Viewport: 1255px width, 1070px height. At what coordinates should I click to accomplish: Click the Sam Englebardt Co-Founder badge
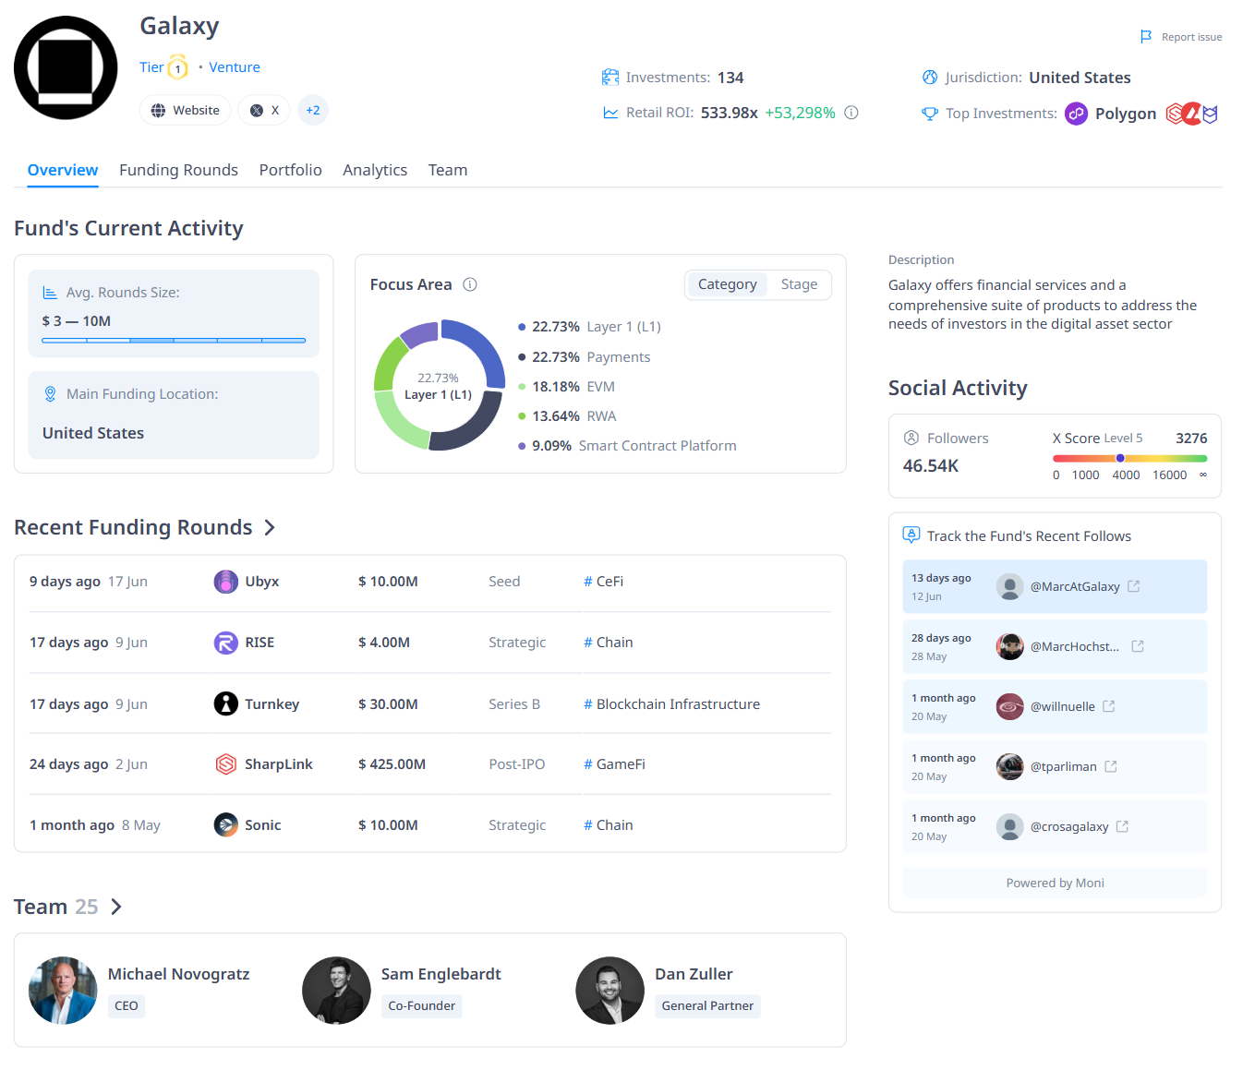click(421, 1006)
